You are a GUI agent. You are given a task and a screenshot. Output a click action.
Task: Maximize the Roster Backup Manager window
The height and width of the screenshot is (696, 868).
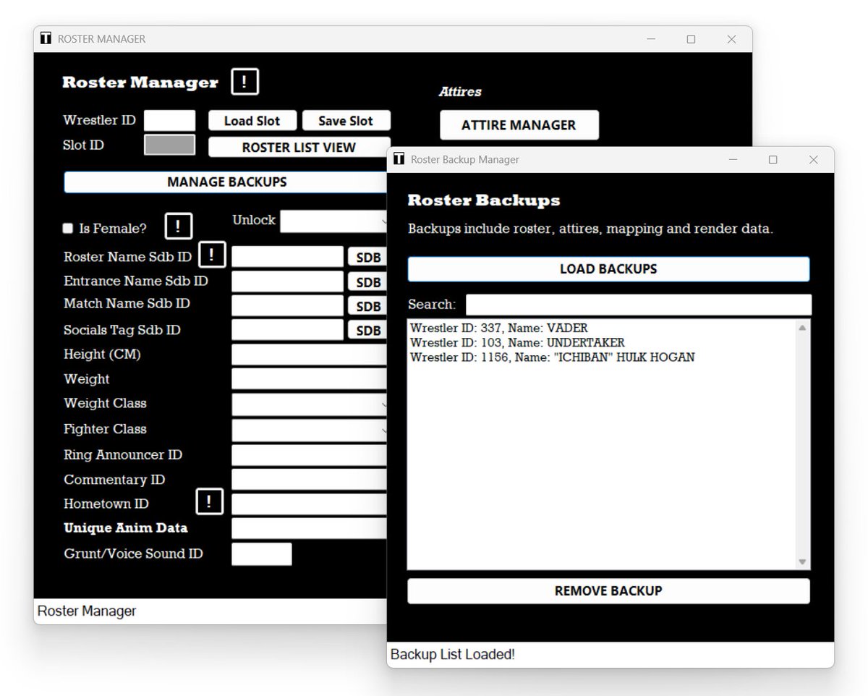click(773, 159)
